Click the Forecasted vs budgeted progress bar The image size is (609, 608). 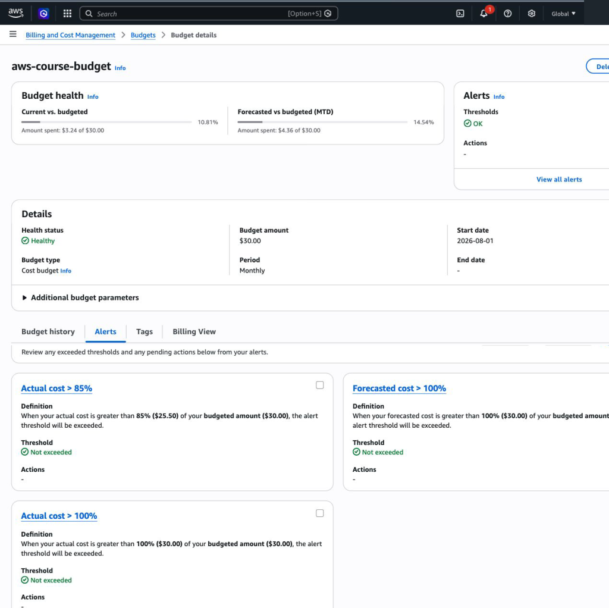coord(322,122)
